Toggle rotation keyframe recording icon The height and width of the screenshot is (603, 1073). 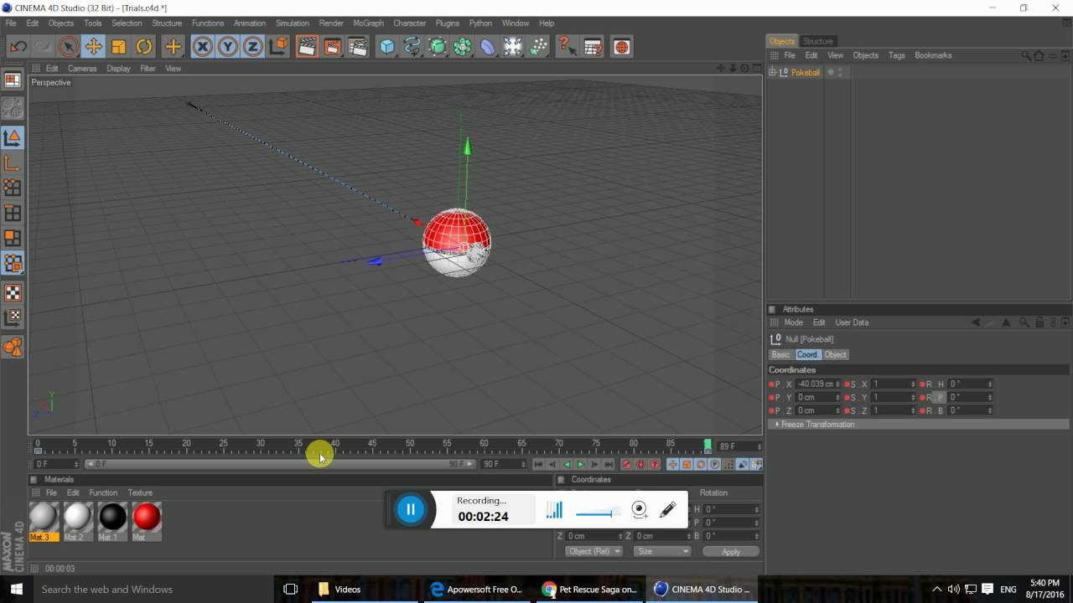(701, 464)
